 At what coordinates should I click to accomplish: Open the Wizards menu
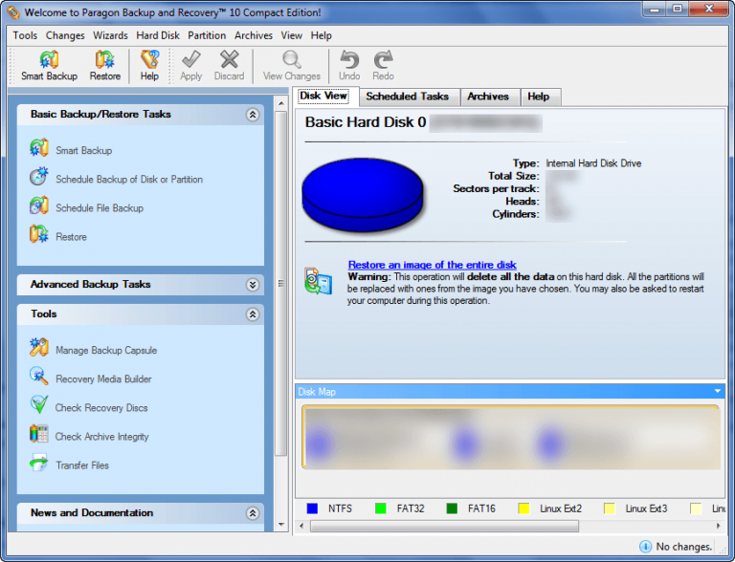click(x=110, y=35)
